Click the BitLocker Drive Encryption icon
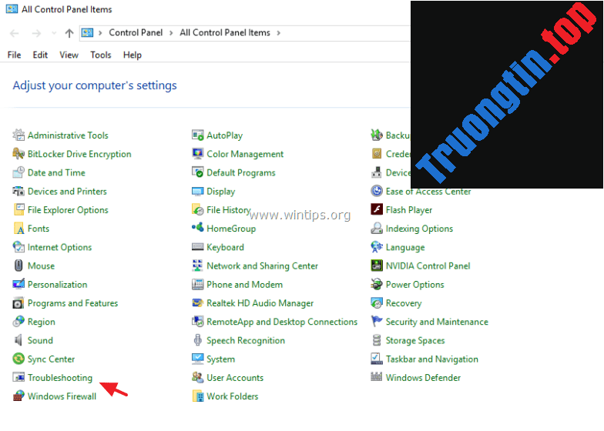This screenshot has height=431, width=604. click(x=18, y=154)
